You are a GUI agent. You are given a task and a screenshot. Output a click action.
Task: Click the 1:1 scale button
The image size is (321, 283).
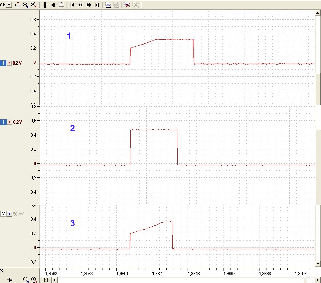[46, 280]
